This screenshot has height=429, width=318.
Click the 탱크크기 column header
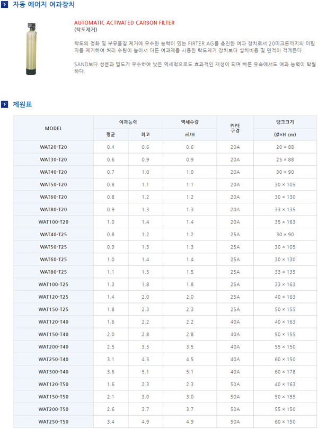[x=285, y=122]
